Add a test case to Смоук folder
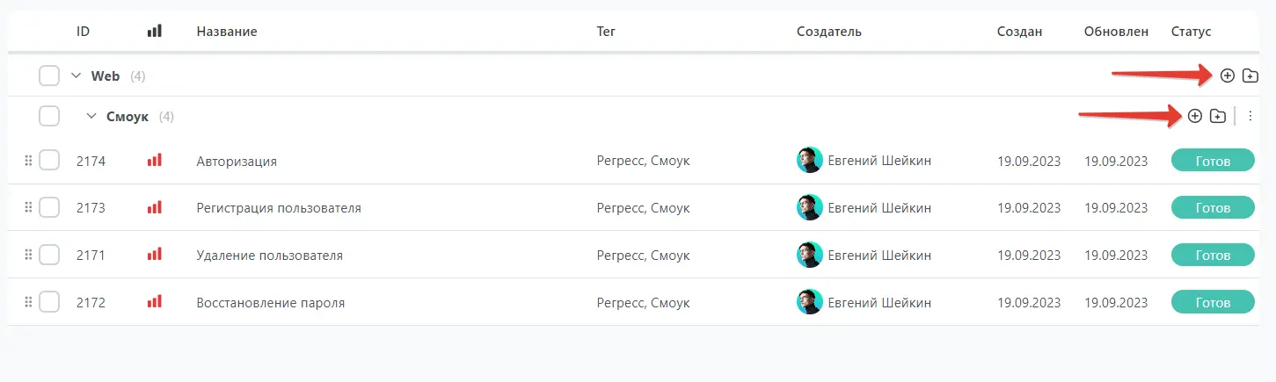This screenshot has width=1276, height=382. click(1194, 116)
